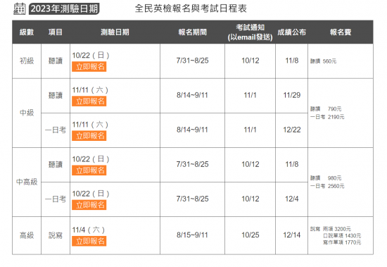Screen dimensions: 387x267
Task: Click the 高級 fee cell with 3200元
Action: (341, 235)
